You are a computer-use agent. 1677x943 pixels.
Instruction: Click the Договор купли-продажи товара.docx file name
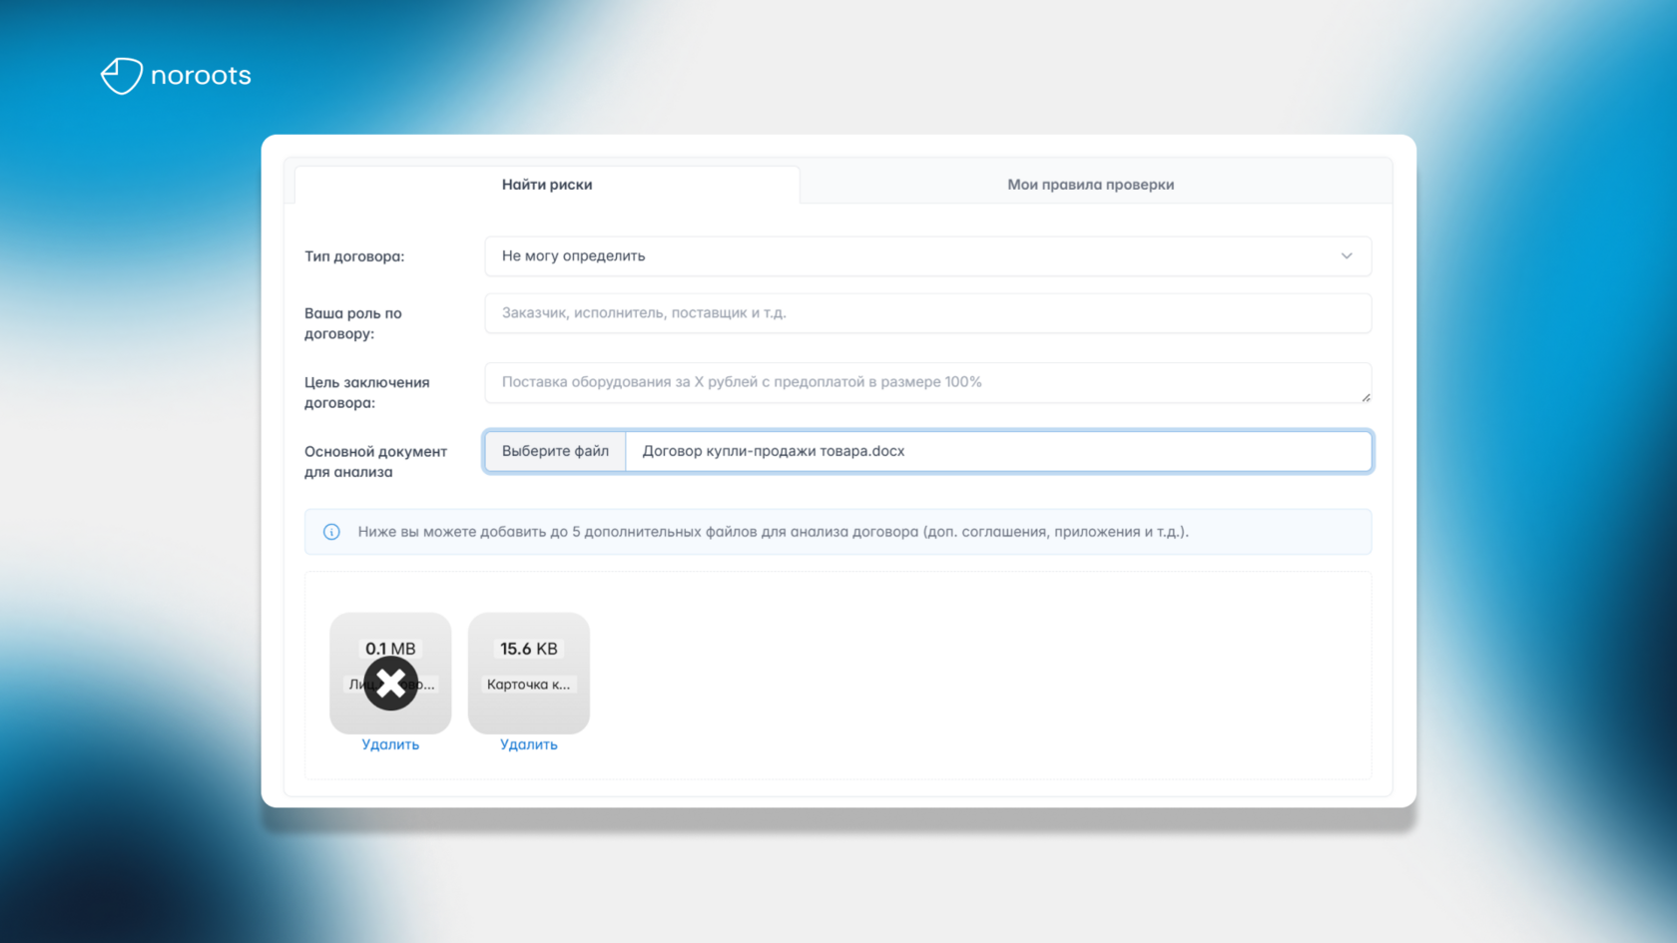(774, 451)
